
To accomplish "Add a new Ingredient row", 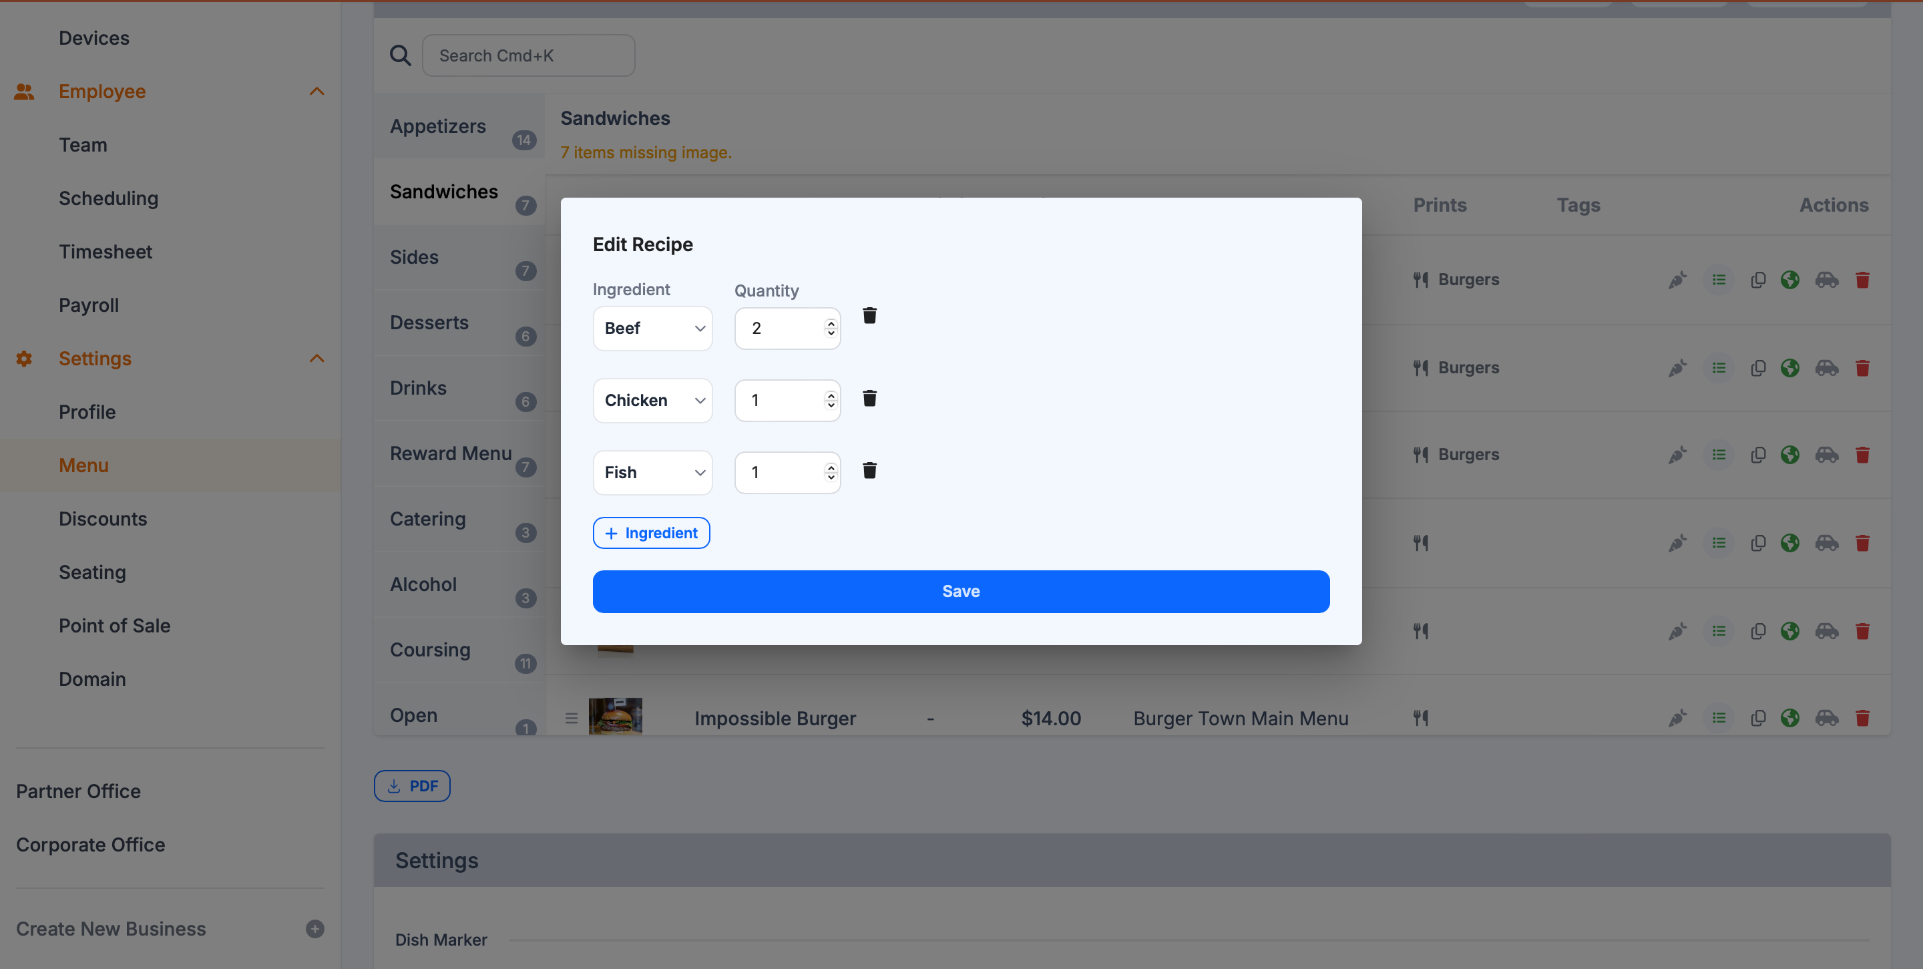I will [651, 533].
